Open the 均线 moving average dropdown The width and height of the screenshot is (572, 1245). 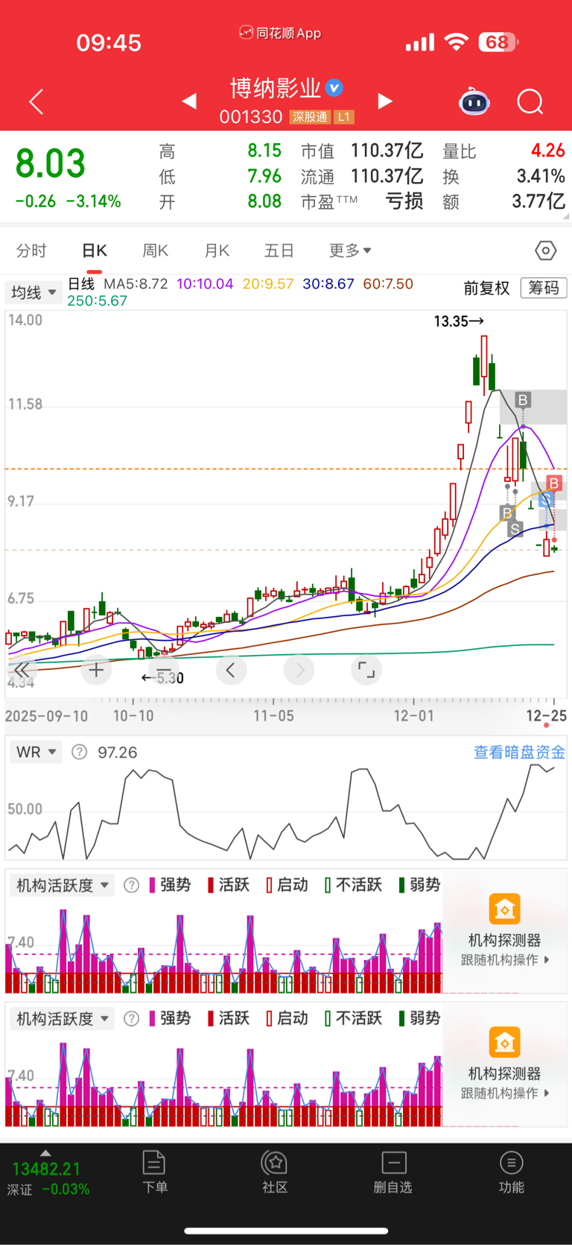coord(34,292)
